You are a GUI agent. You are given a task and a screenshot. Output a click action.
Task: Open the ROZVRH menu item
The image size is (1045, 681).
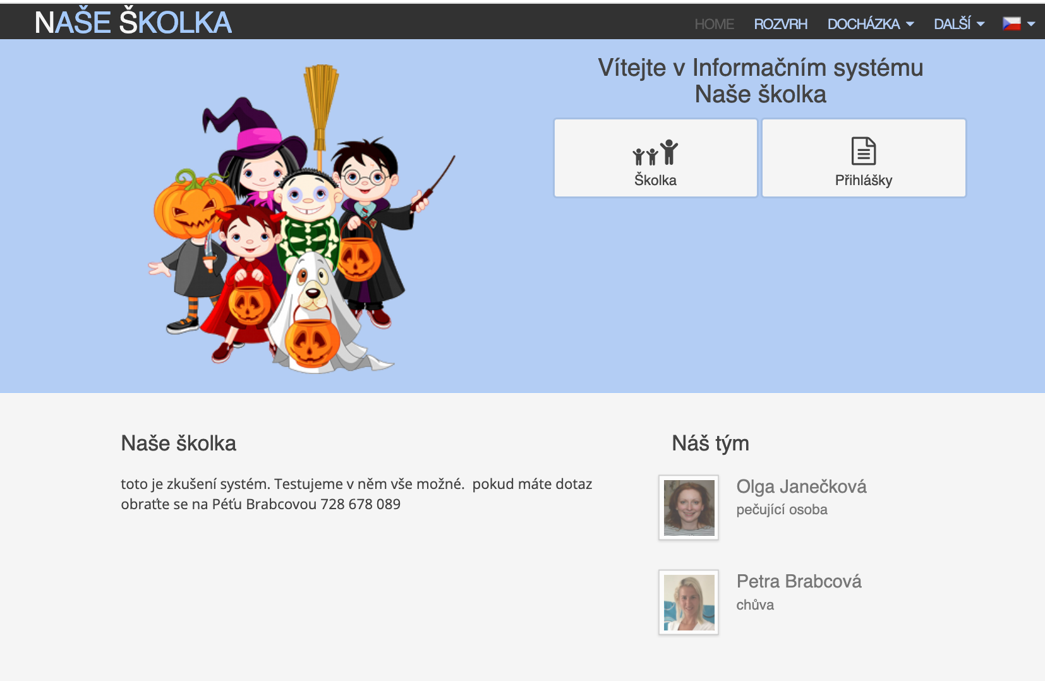pyautogui.click(x=780, y=24)
